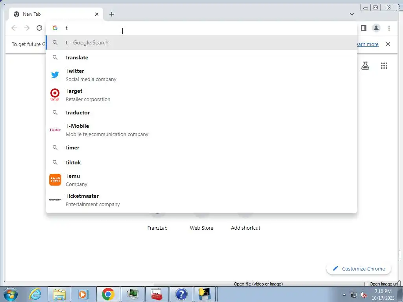Select the T-Mobile suggestion

coord(201,130)
